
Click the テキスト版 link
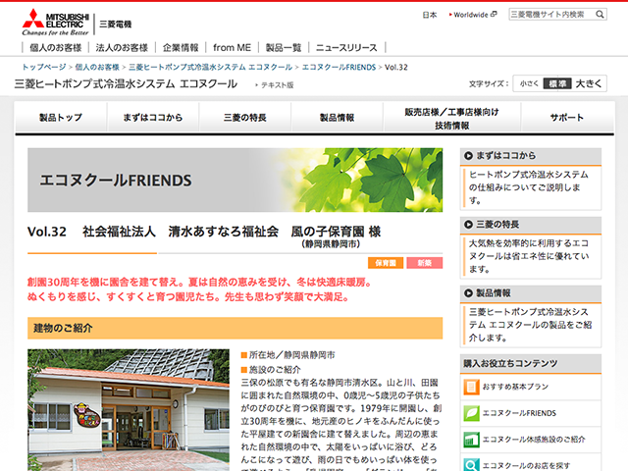[275, 85]
